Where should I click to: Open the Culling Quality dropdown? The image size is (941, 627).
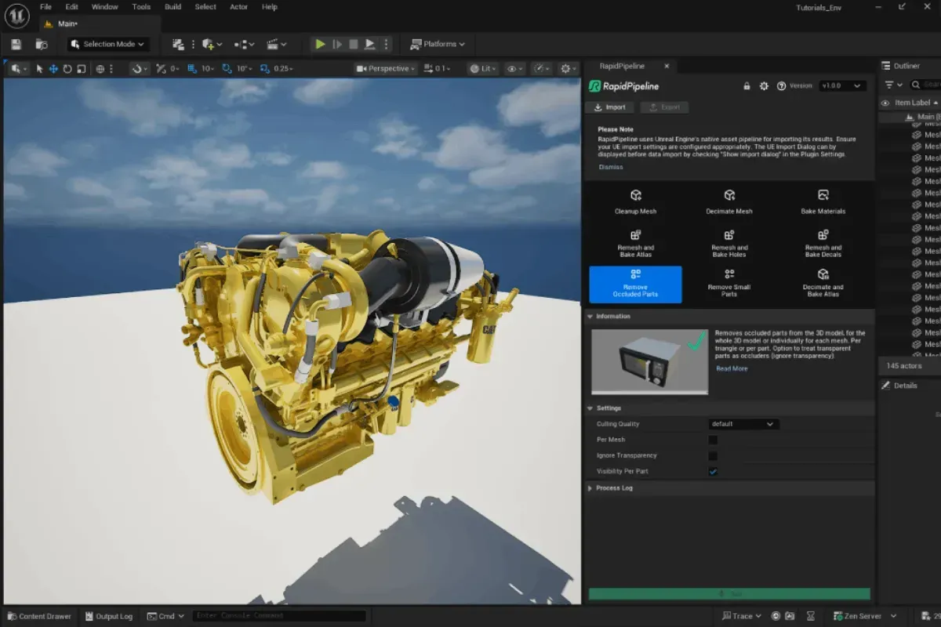tap(743, 424)
